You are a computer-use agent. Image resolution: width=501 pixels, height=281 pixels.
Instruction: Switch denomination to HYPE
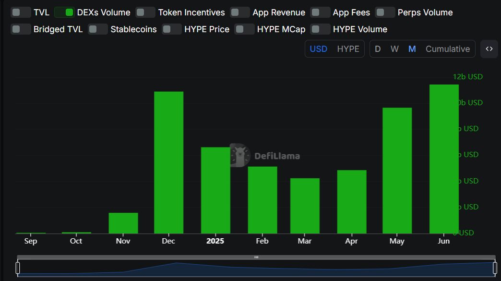[x=348, y=49]
